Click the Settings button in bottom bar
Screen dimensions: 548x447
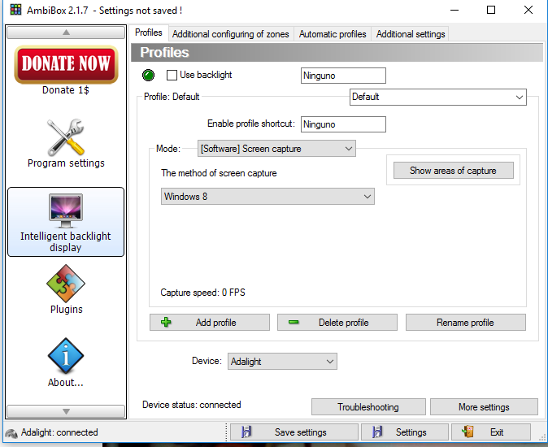click(405, 432)
